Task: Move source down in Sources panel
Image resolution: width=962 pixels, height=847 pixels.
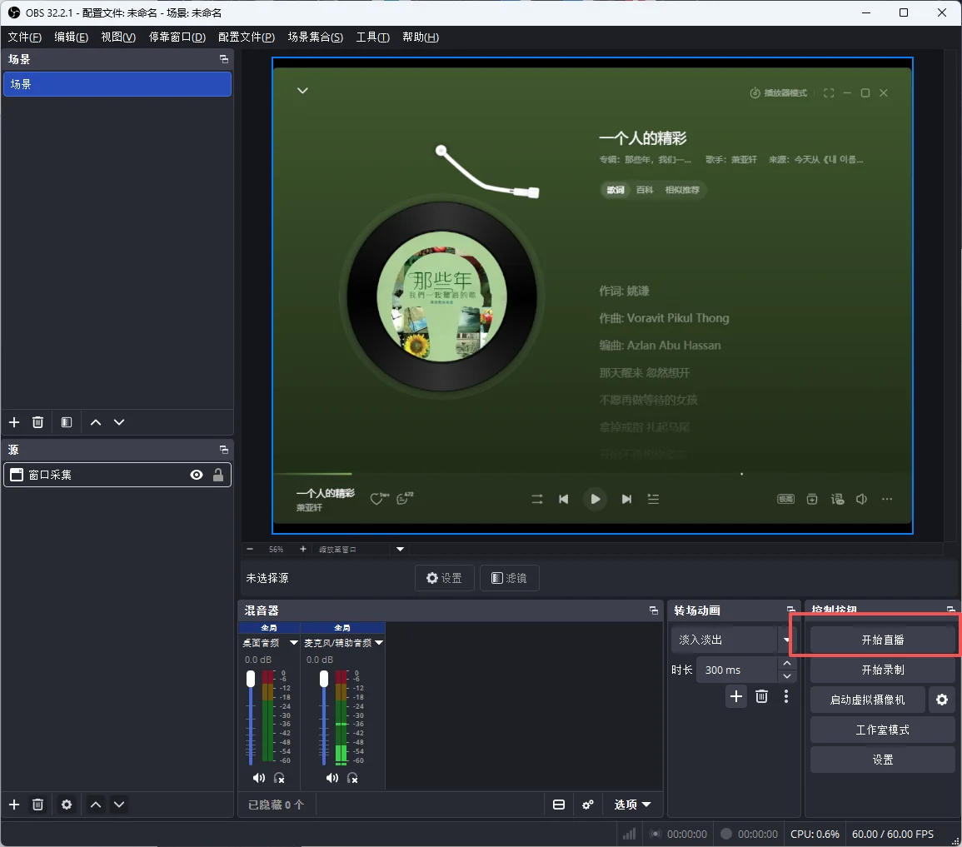Action: [x=119, y=804]
